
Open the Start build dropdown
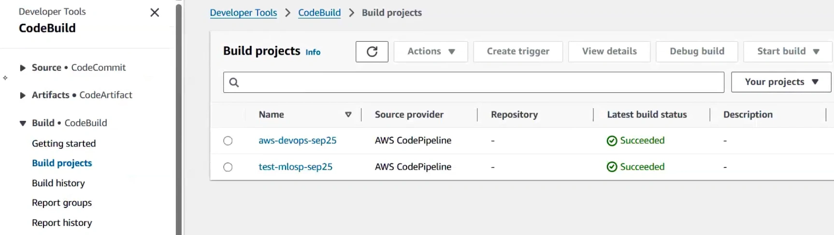(788, 51)
